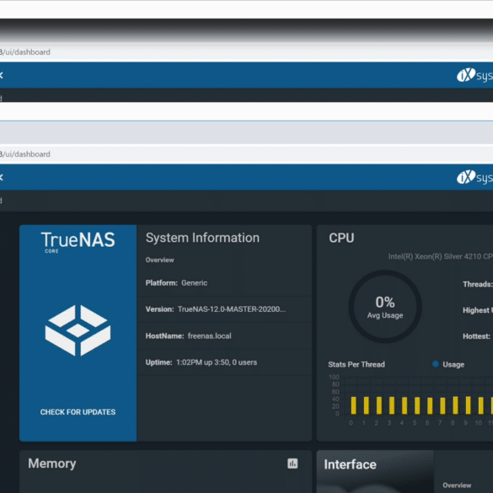This screenshot has width=493, height=493.
Task: Click the thread 10 usage bar
Action: point(480,405)
